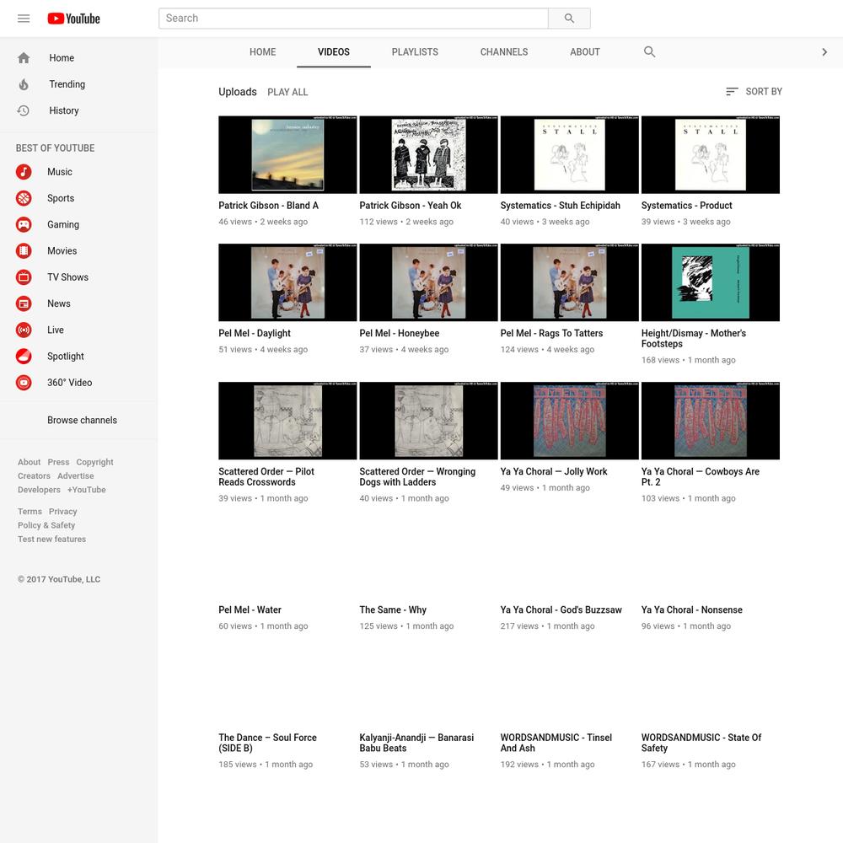Click the Creators footer link
Screen dimensions: 843x843
click(x=34, y=475)
